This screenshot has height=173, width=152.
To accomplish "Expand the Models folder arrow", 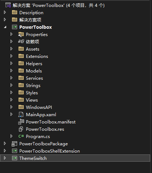I will tap(11, 71).
